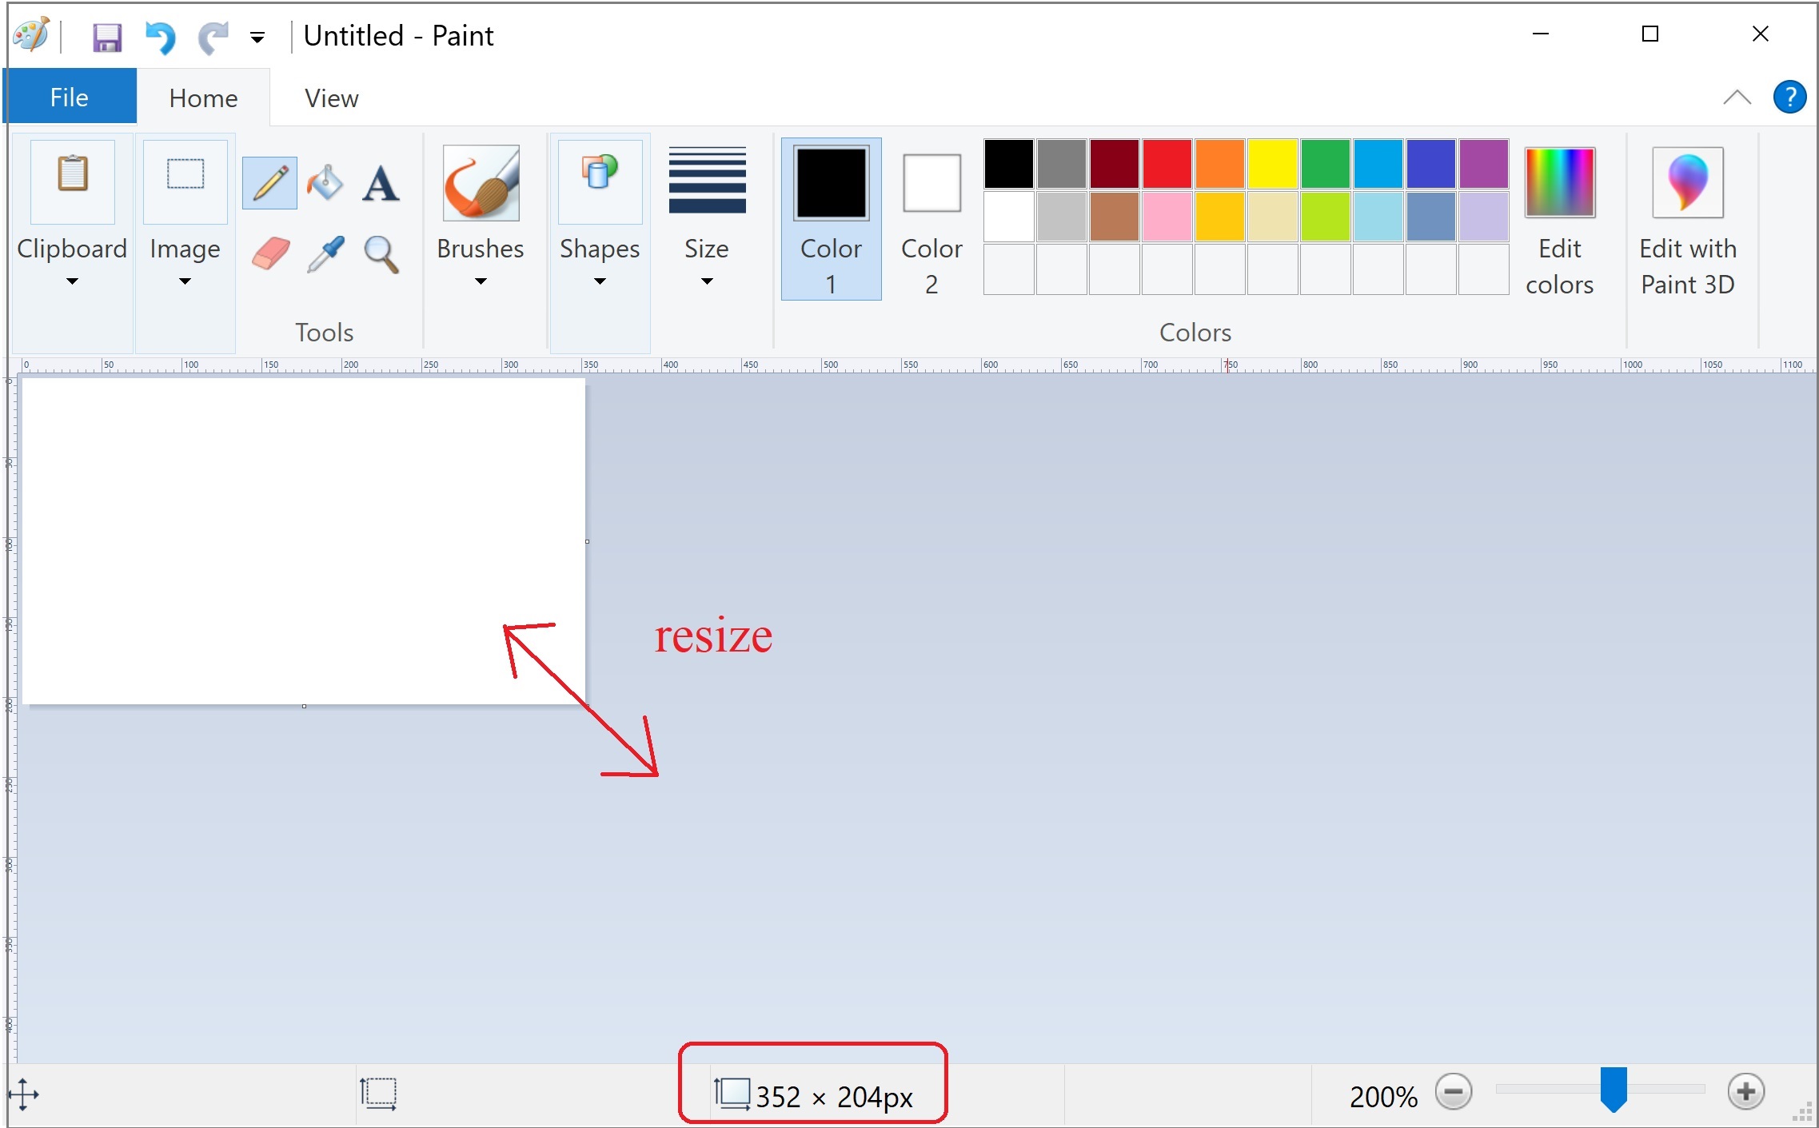This screenshot has height=1128, width=1819.
Task: Open Edit colors dialog
Action: tap(1559, 220)
